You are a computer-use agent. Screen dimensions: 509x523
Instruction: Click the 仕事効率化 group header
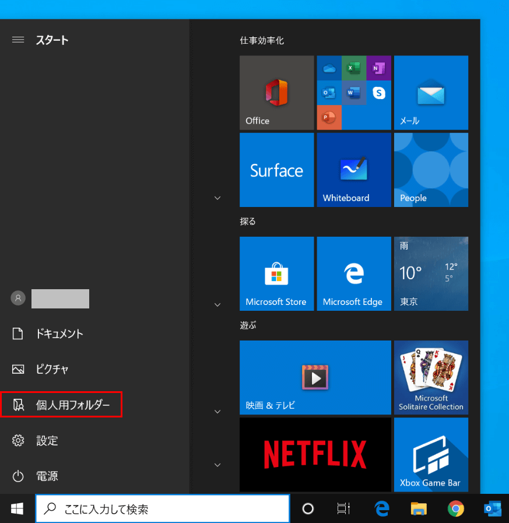coord(262,41)
